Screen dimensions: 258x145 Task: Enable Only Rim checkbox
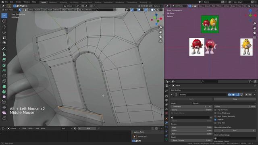[215, 123]
